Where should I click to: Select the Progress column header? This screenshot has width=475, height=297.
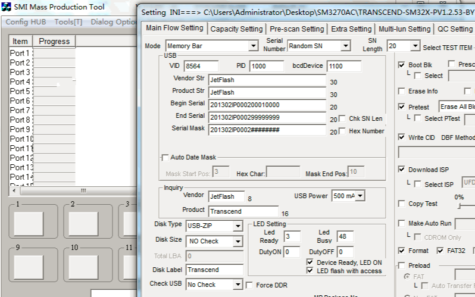coord(54,41)
